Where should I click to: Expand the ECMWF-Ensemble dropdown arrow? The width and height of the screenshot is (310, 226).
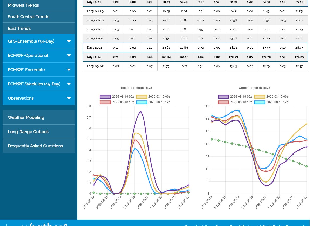(x=69, y=70)
